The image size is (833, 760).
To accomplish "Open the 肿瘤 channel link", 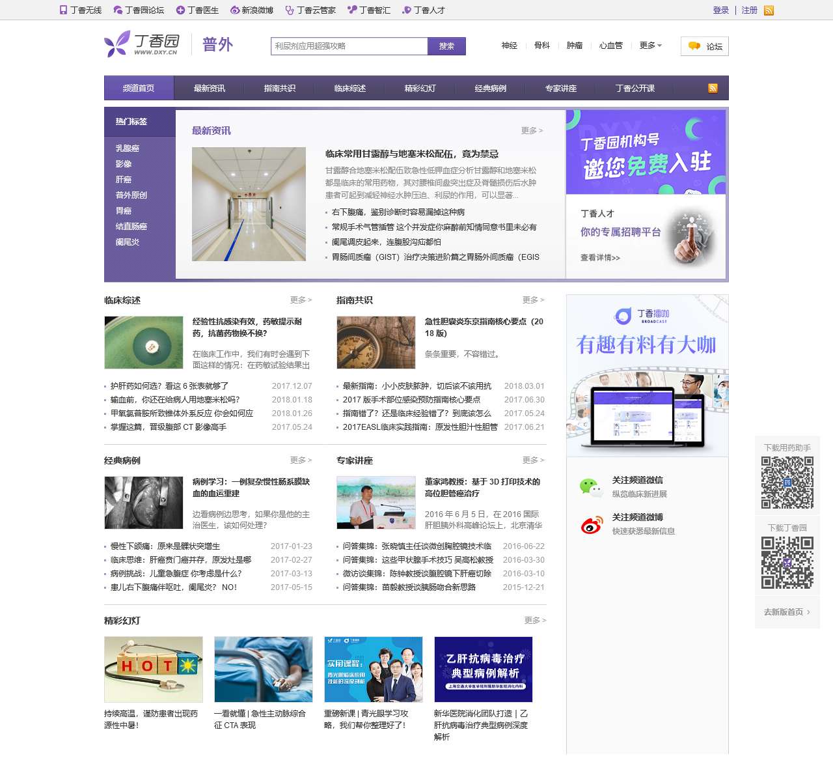I will 575,46.
